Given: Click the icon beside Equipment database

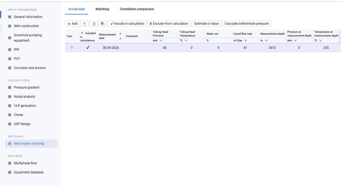Looking at the screenshot, I should pos(10,172).
